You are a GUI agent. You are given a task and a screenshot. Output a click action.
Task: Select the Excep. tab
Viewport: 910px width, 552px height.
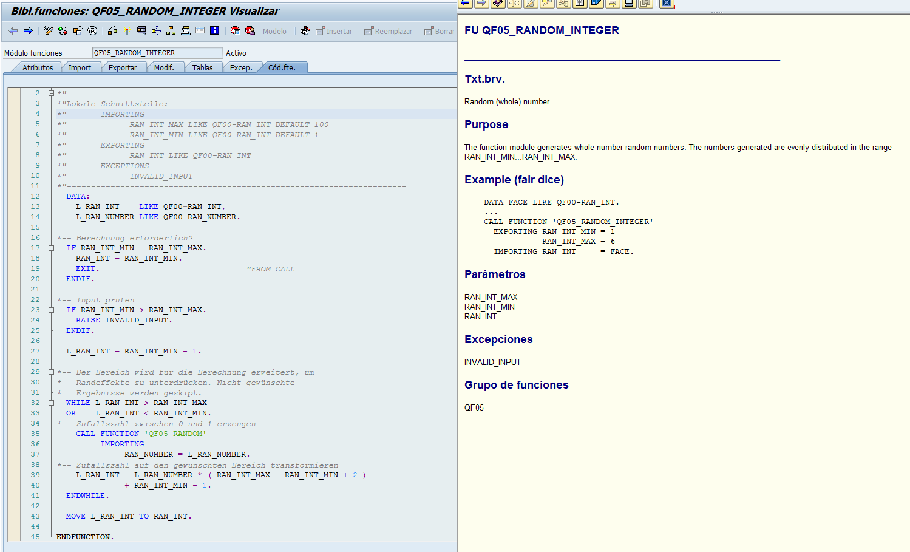240,67
